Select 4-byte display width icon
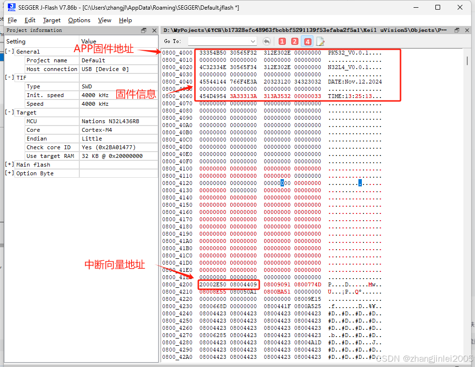This screenshot has height=367, width=475. 308,42
